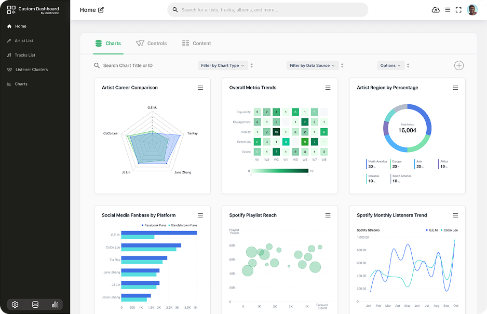The image size is (487, 314).
Task: Open Social Media Fanbase by Platform card menu
Action: pyautogui.click(x=200, y=215)
